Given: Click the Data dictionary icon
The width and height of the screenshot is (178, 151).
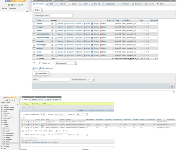Looking at the screenshot, I should [x=40, y=68].
